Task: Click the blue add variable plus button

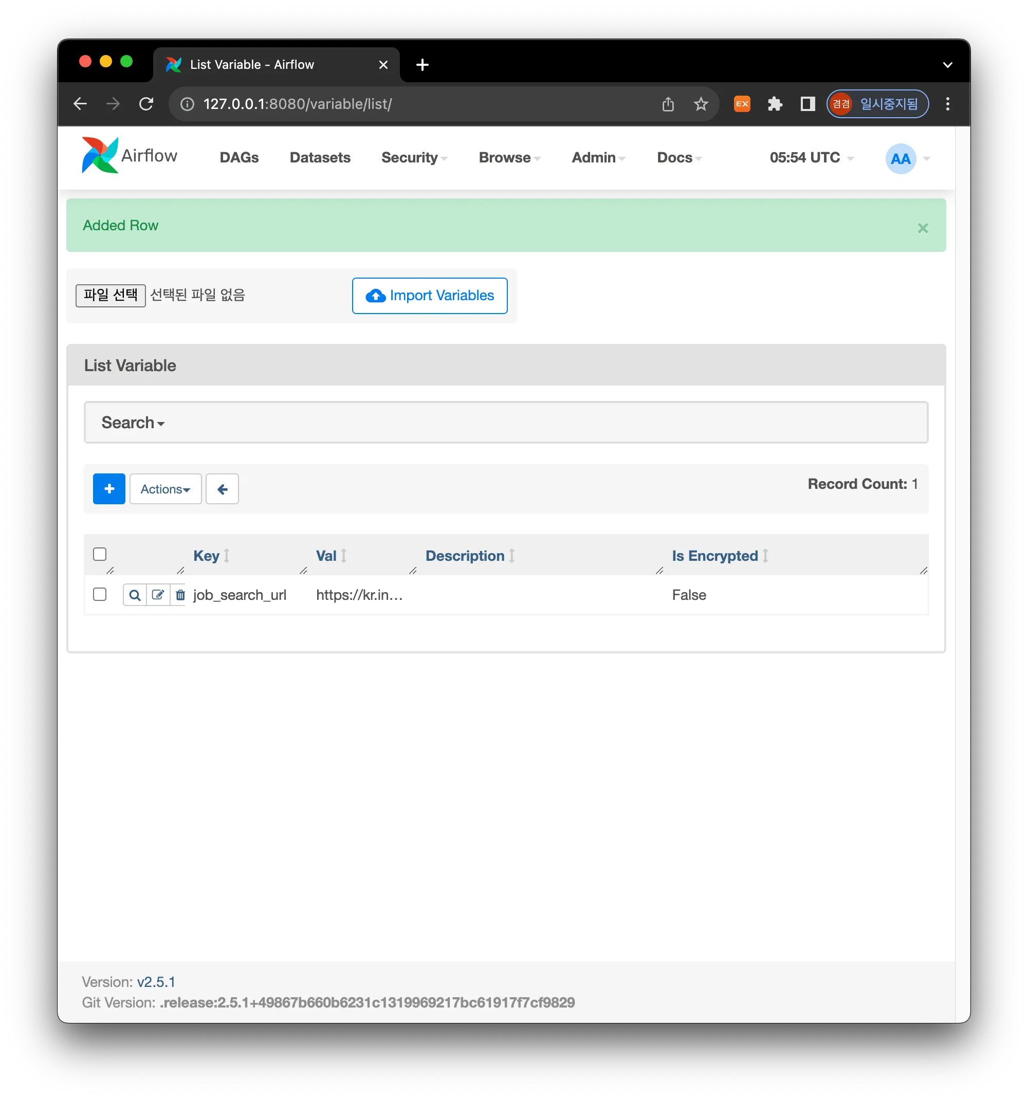Action: click(x=109, y=489)
